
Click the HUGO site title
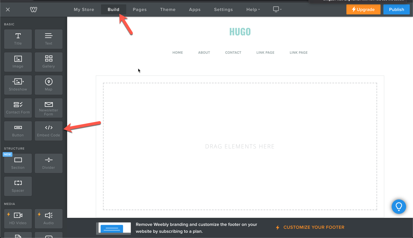pyautogui.click(x=240, y=32)
